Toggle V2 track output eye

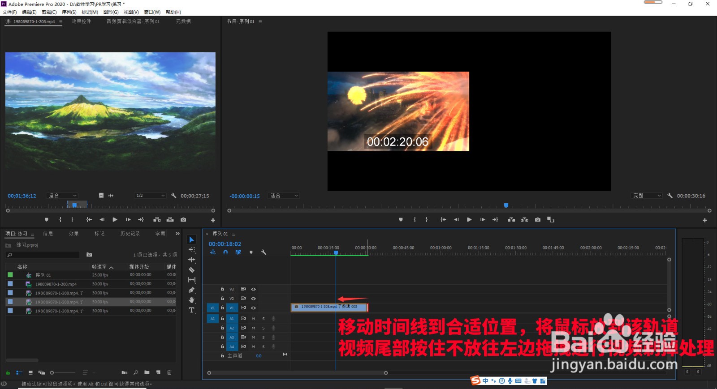coord(253,299)
